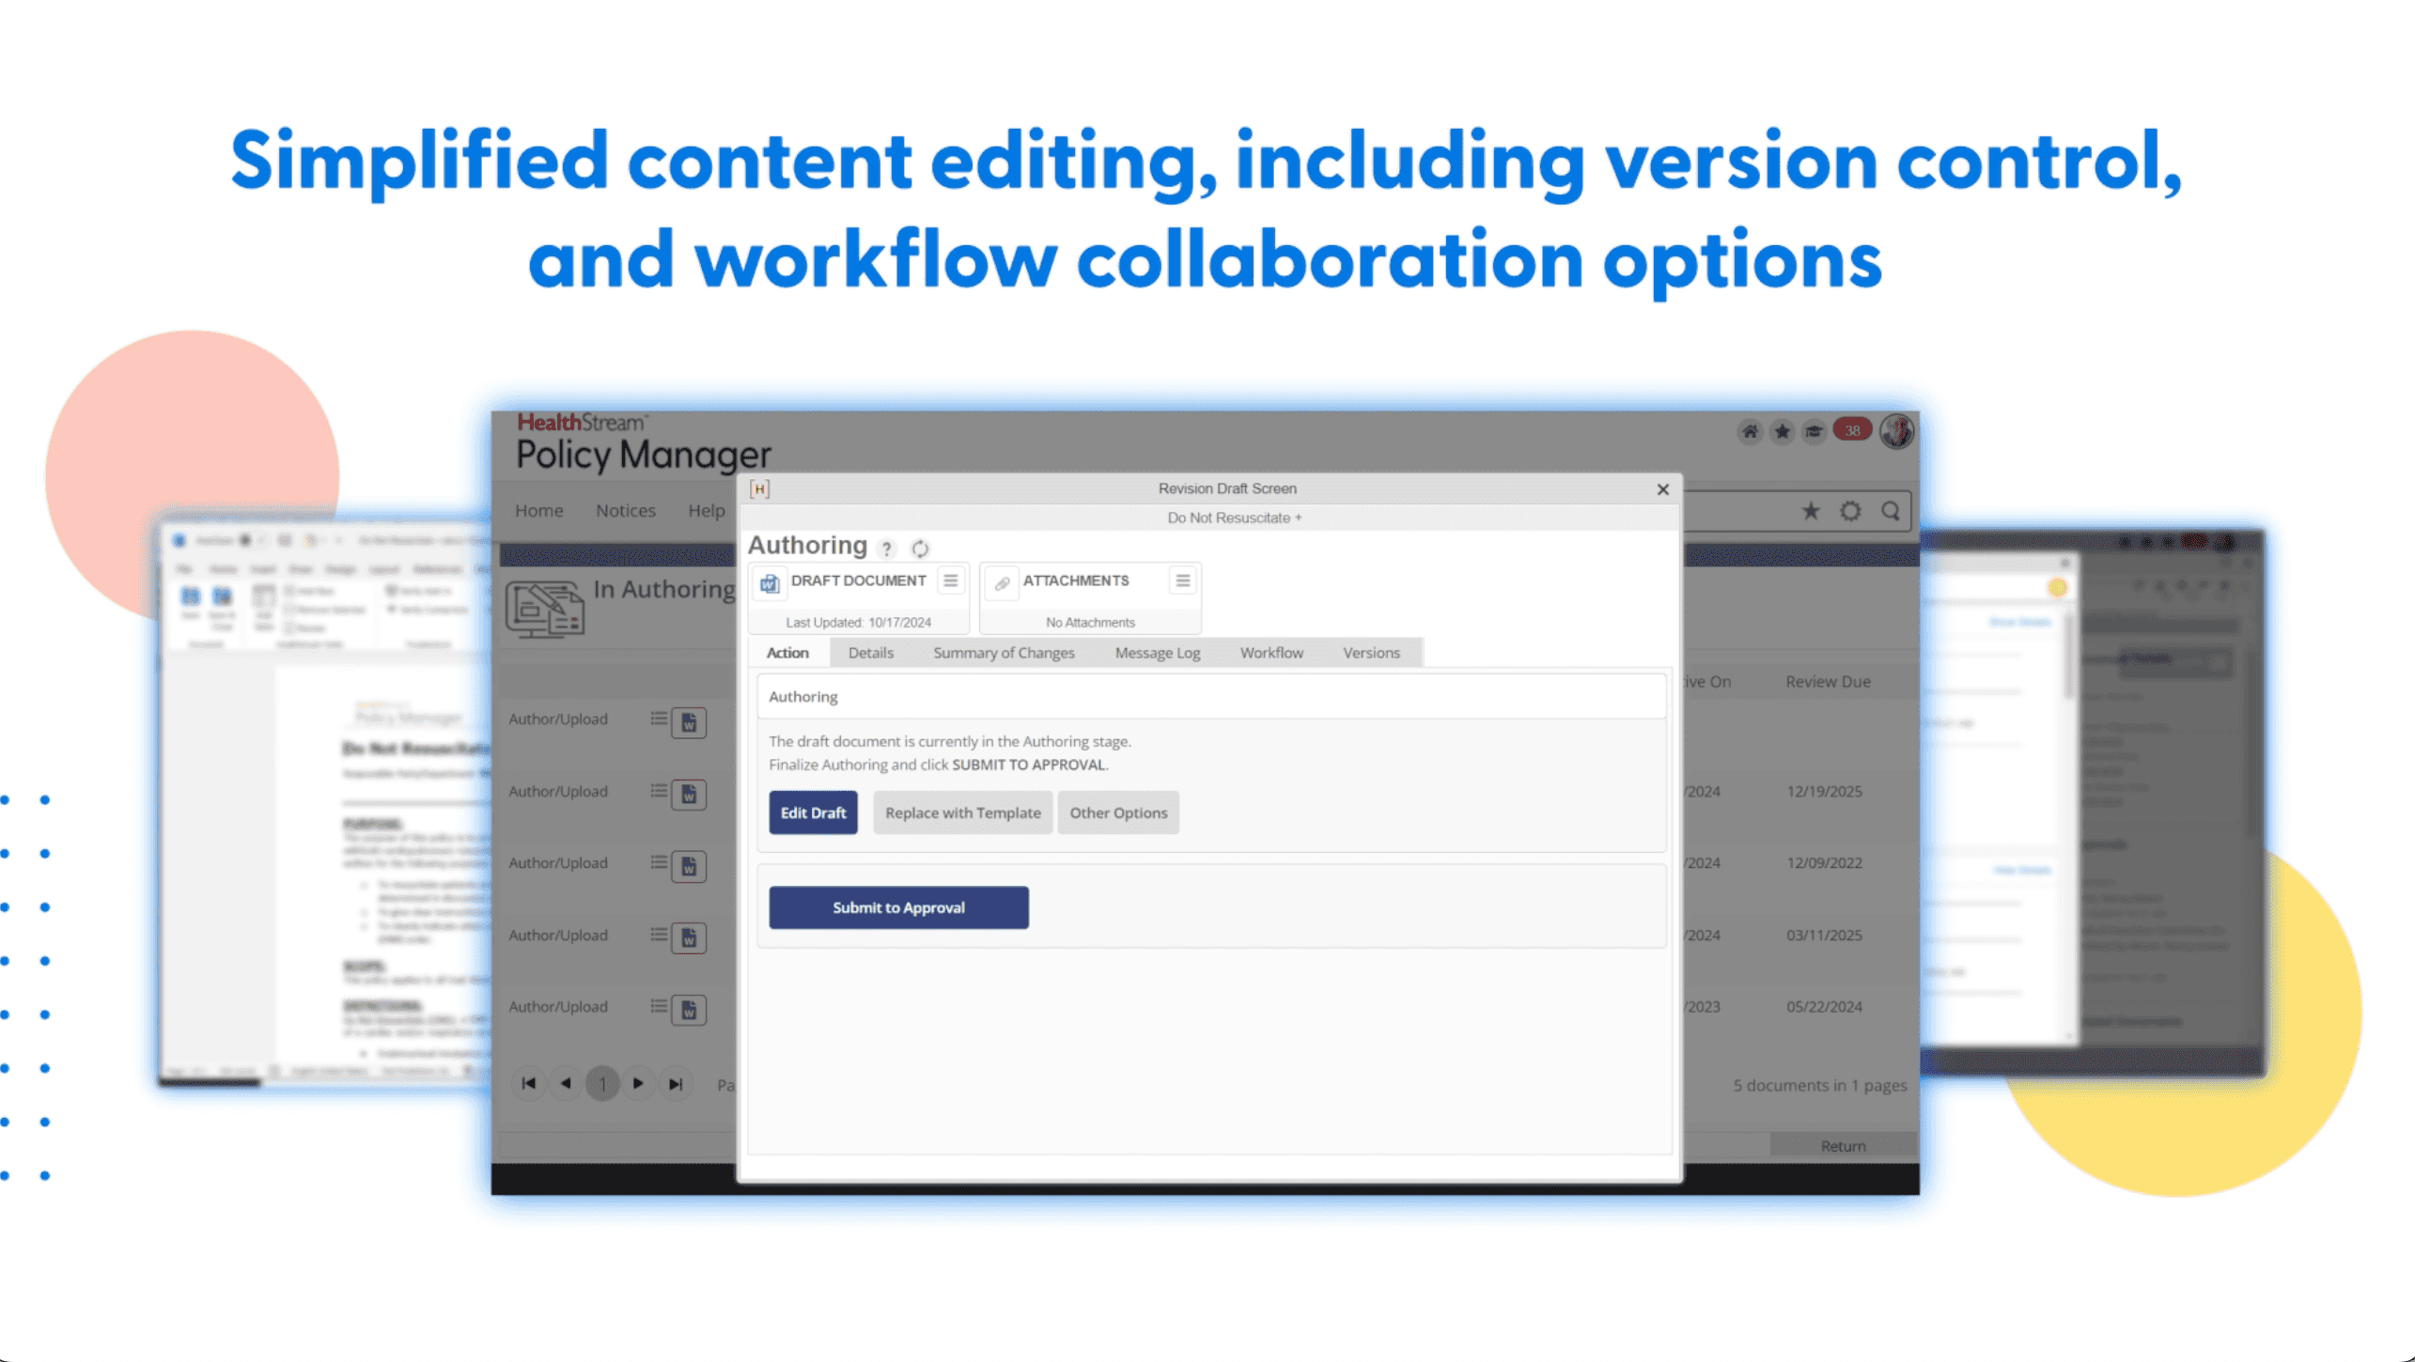Go to last page in pagination
This screenshot has height=1362, width=2415.
tap(676, 1084)
